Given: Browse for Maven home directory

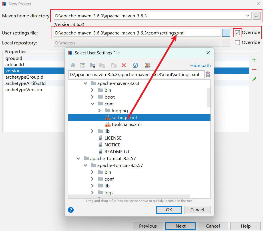Looking at the screenshot, I should click(x=257, y=16).
